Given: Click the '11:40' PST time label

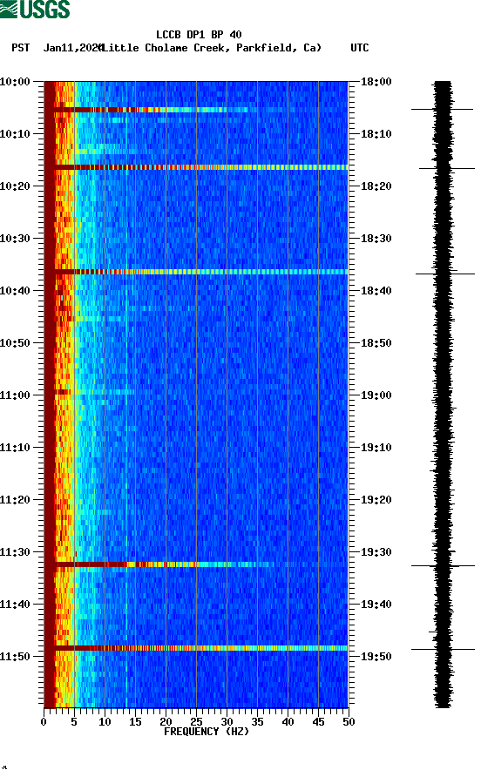Looking at the screenshot, I should (15, 604).
